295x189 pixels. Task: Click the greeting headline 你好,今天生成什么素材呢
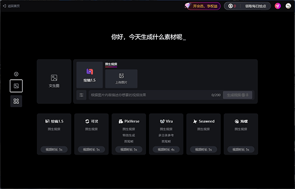point(148,37)
